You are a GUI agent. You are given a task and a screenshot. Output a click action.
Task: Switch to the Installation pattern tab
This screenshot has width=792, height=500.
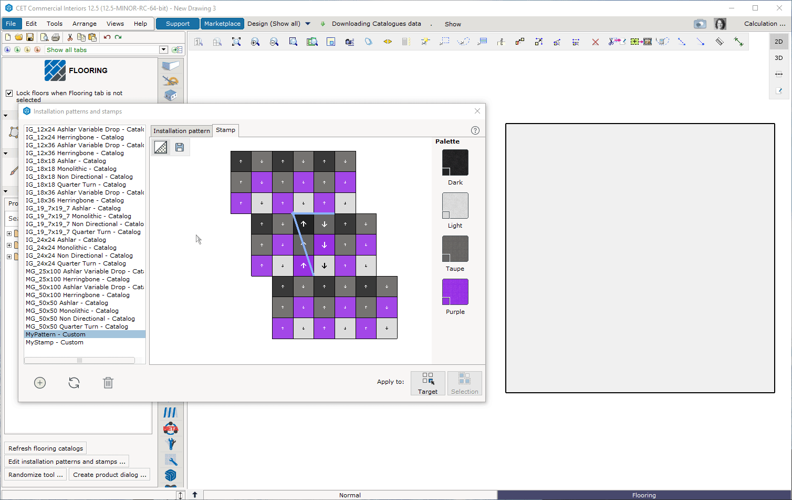click(182, 131)
